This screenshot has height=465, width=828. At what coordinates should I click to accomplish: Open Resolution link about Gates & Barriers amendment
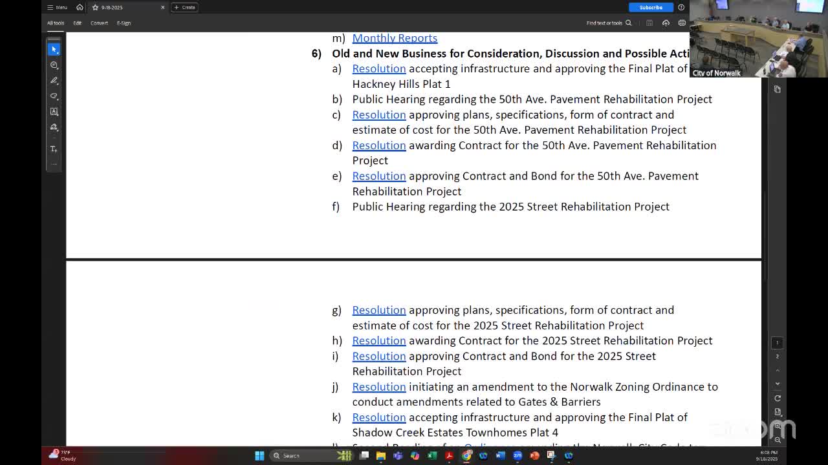click(x=379, y=387)
